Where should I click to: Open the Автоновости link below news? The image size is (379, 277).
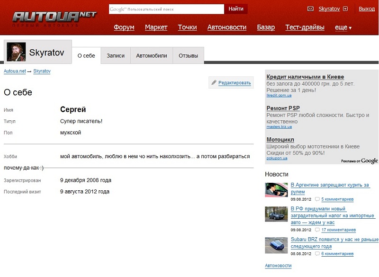pos(278,266)
